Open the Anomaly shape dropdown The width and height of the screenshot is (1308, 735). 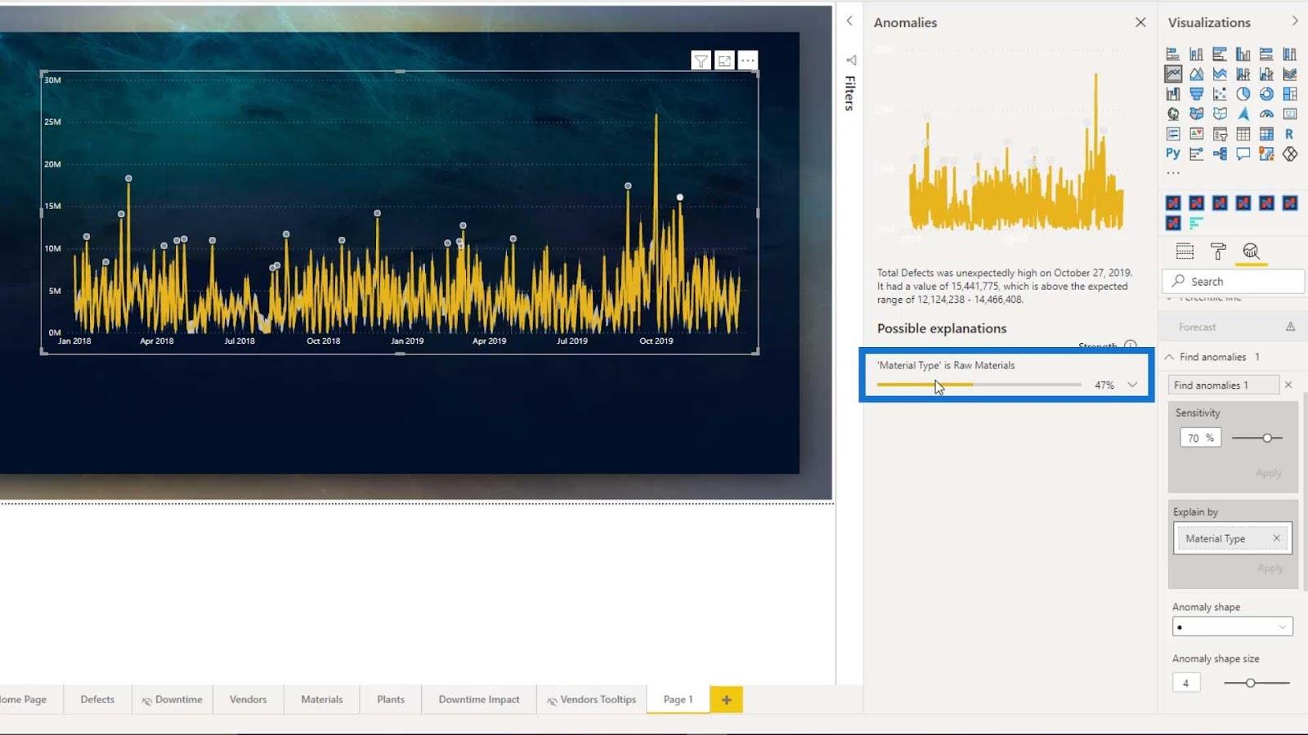pyautogui.click(x=1232, y=627)
